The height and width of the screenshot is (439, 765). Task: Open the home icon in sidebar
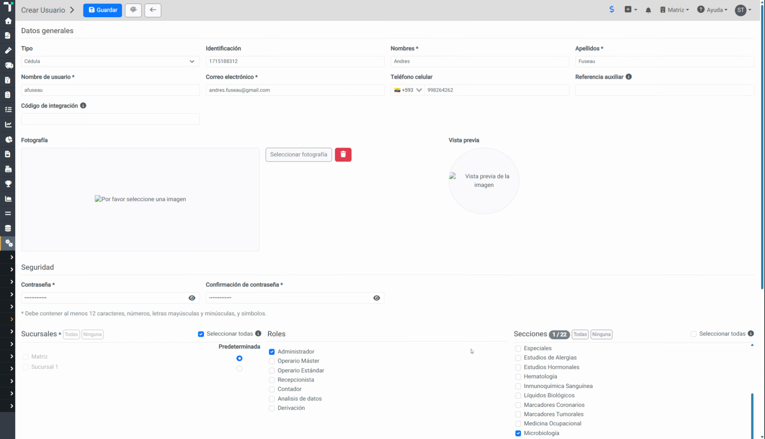tap(8, 21)
